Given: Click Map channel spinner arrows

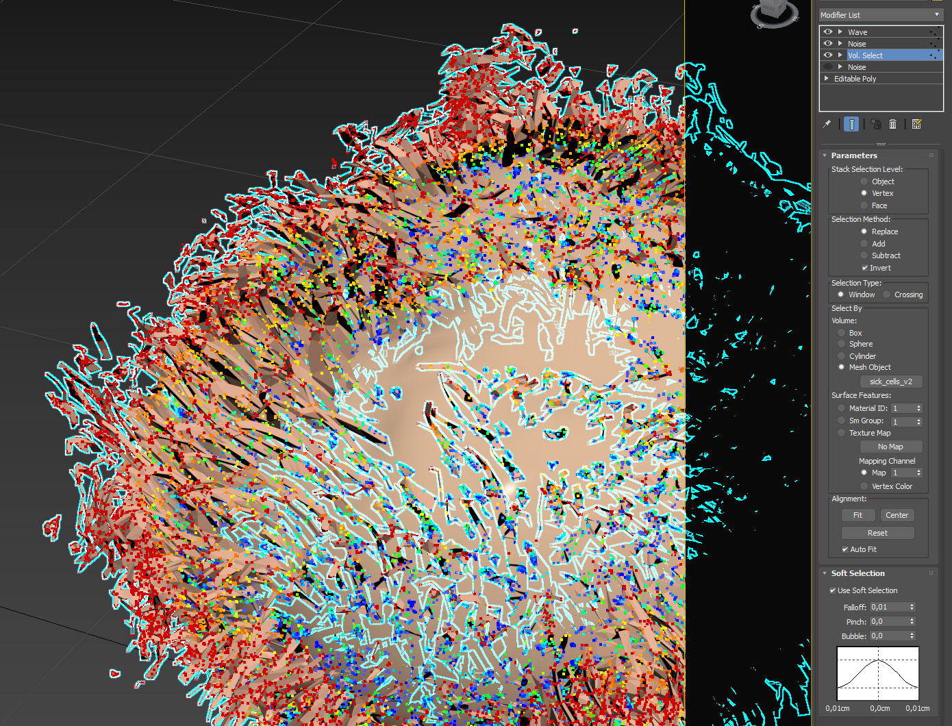Looking at the screenshot, I should (x=919, y=473).
